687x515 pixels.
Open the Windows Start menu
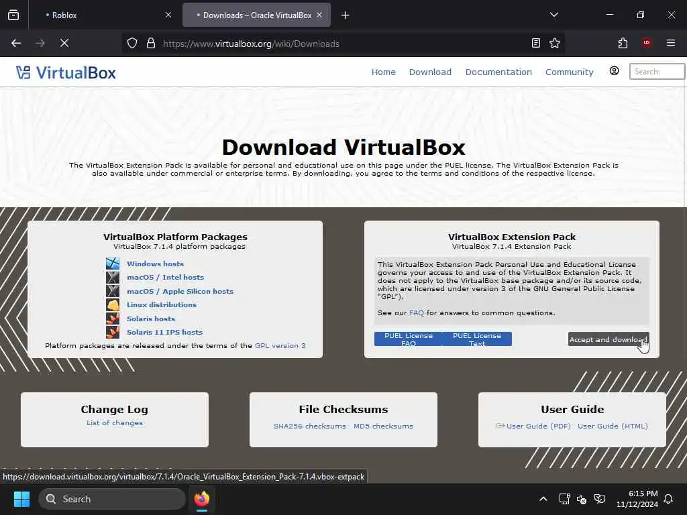click(21, 499)
